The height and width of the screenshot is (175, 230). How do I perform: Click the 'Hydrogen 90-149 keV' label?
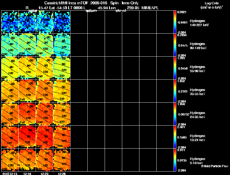198,46
